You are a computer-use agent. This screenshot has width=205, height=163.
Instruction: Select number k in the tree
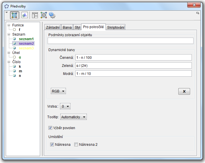click(x=20, y=67)
